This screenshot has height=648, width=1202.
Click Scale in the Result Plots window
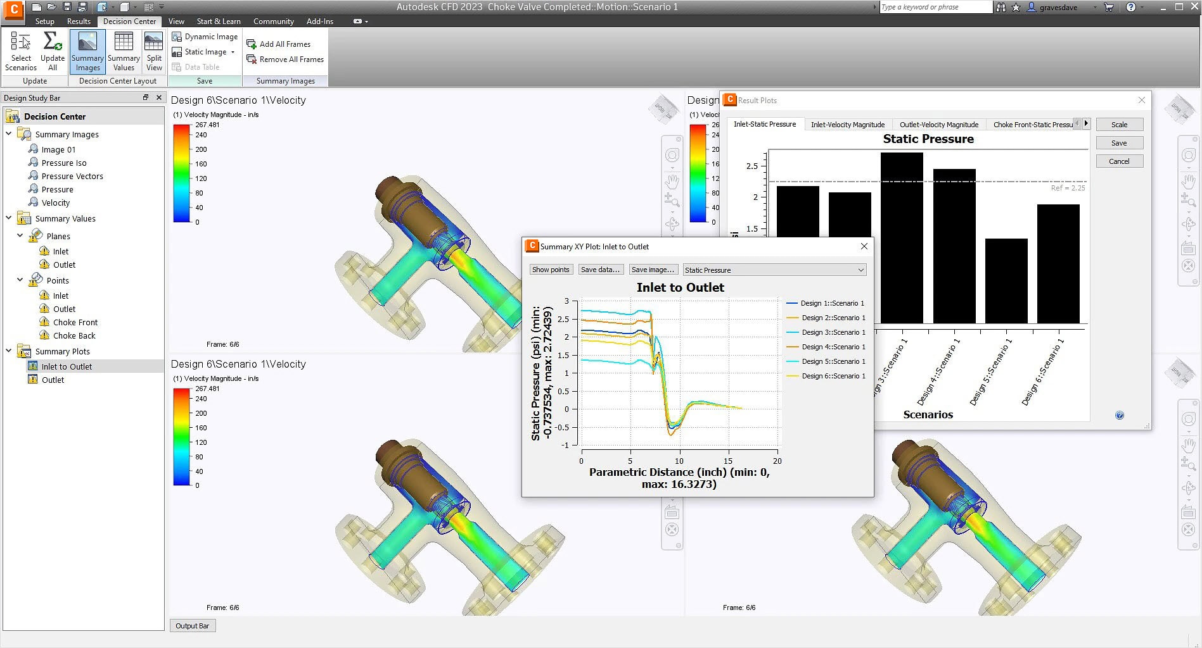1119,124
